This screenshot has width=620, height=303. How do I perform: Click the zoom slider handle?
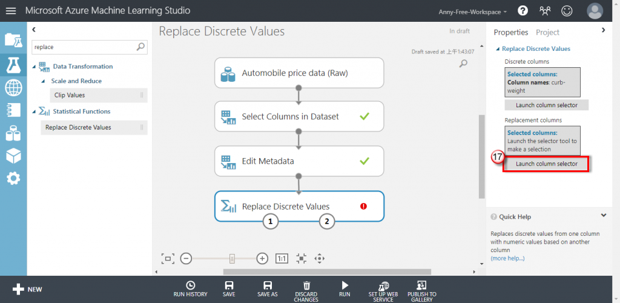click(x=232, y=259)
